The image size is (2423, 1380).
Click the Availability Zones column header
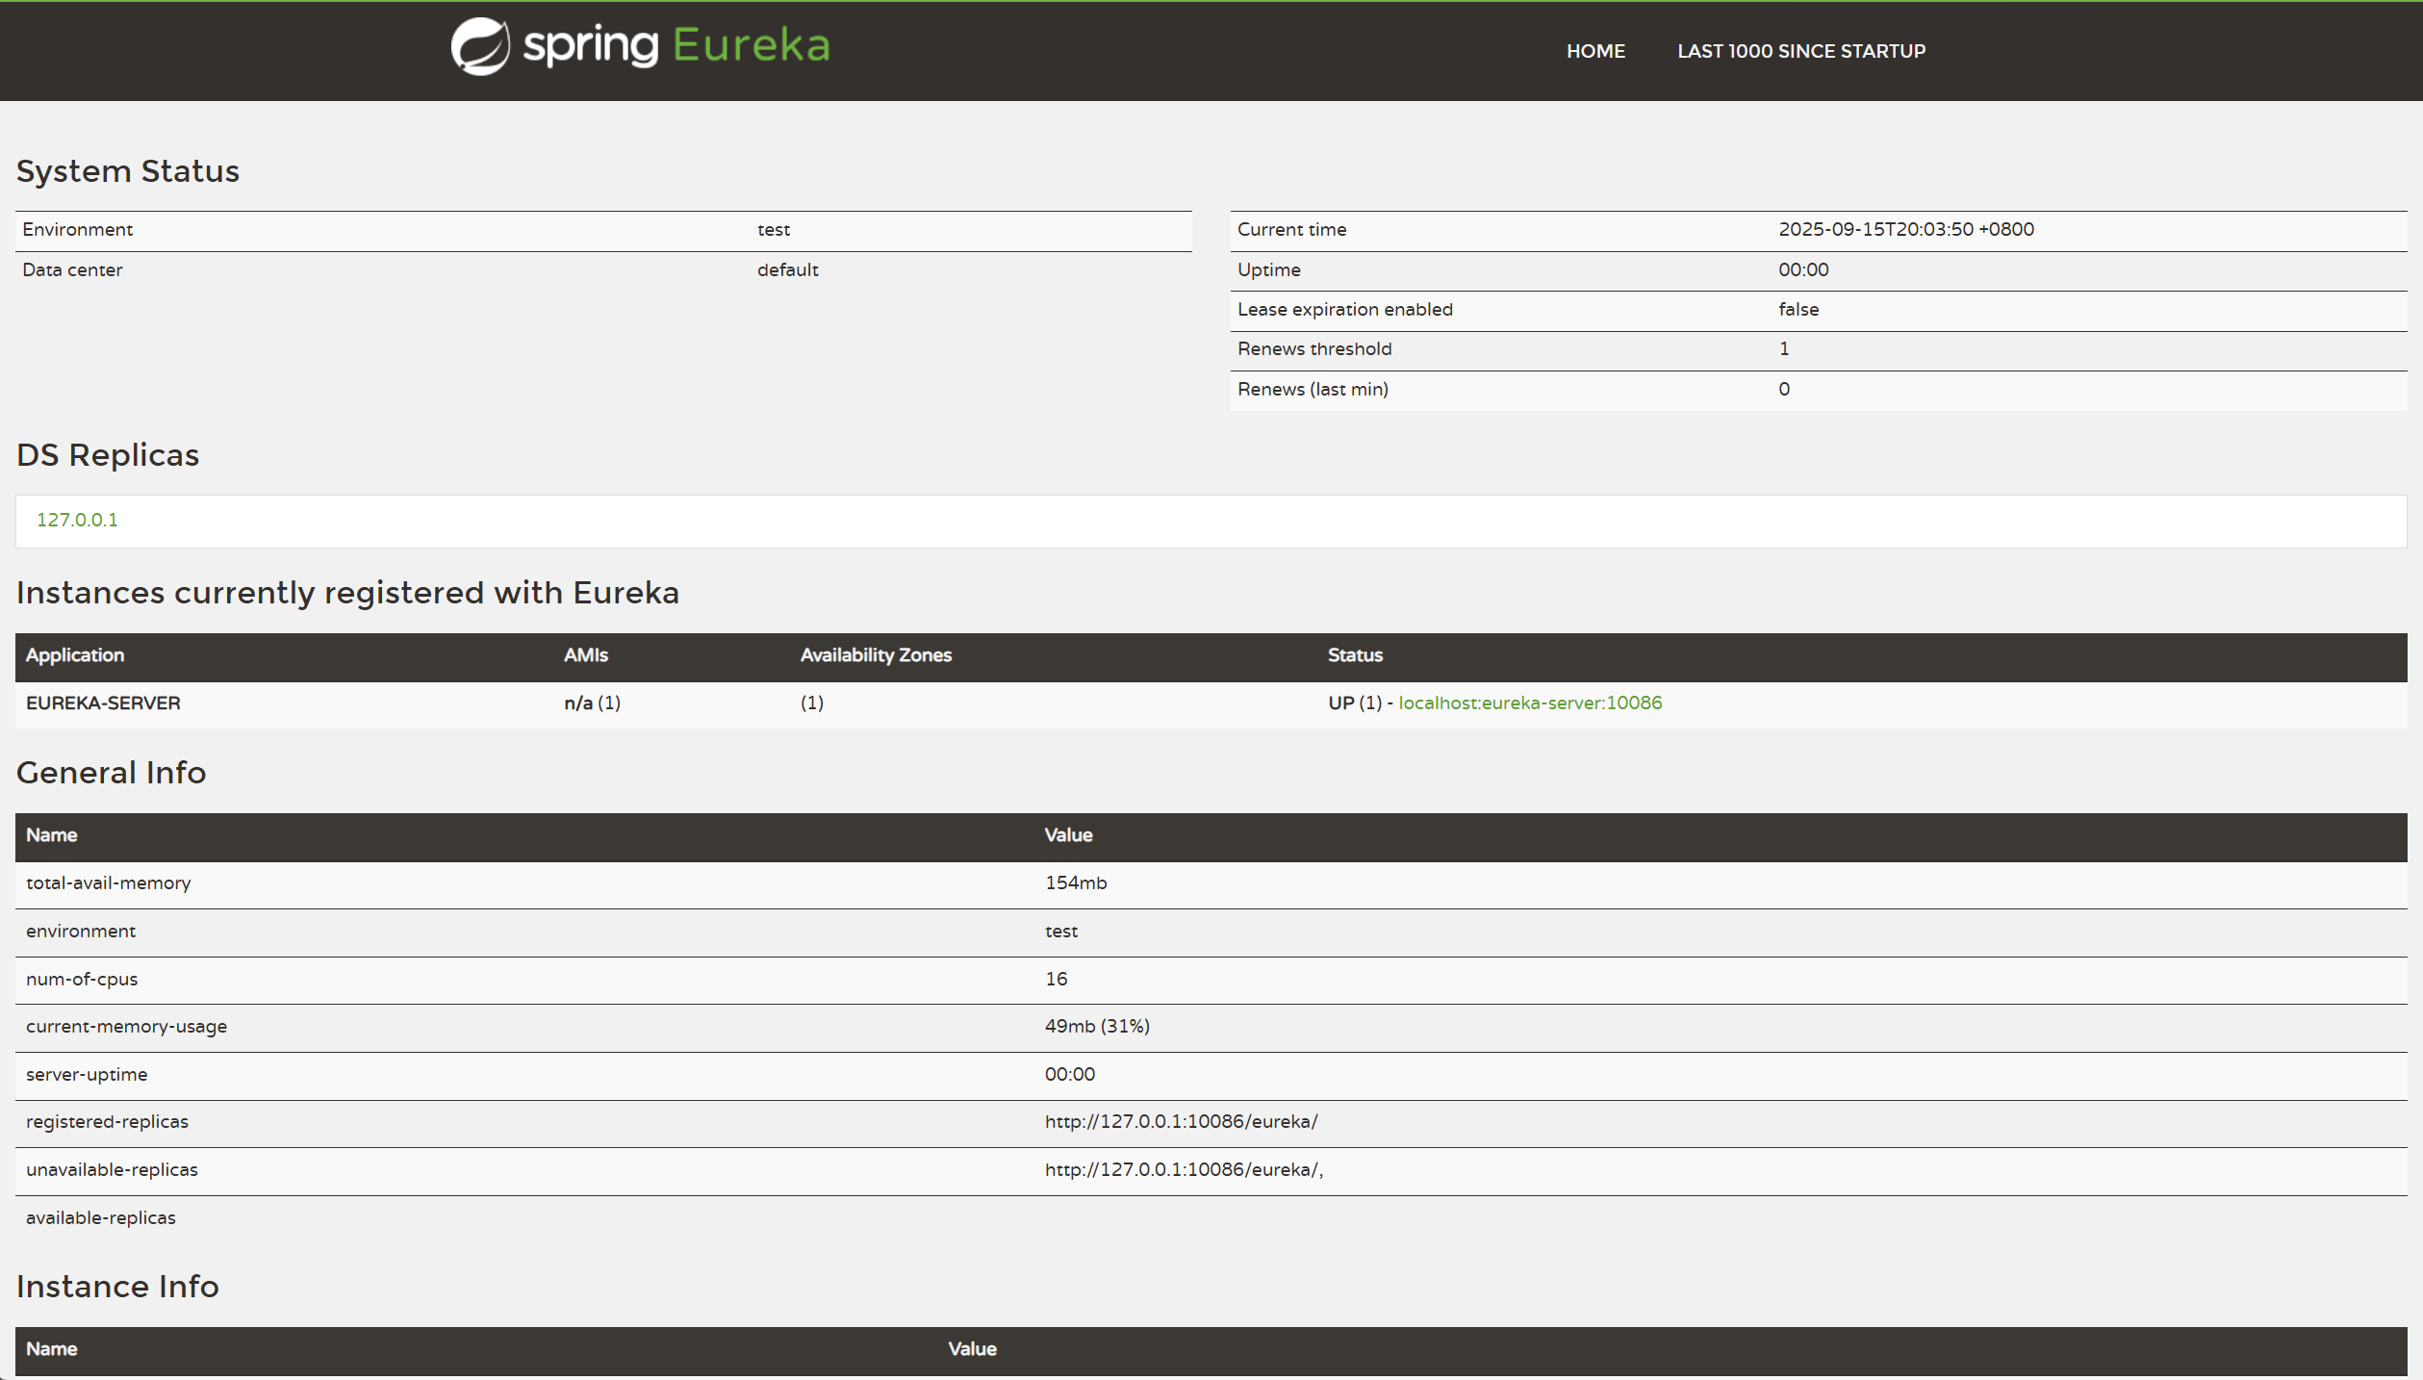[x=876, y=655]
